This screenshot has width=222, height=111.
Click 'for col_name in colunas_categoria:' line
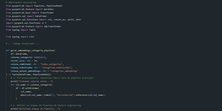(x=32, y=85)
